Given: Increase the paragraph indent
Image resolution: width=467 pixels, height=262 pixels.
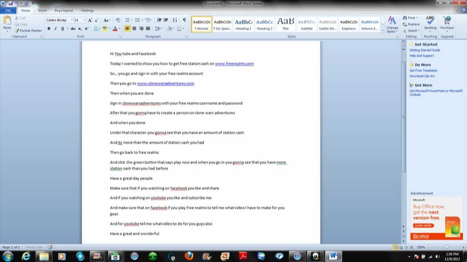Looking at the screenshot, I should [x=166, y=20].
